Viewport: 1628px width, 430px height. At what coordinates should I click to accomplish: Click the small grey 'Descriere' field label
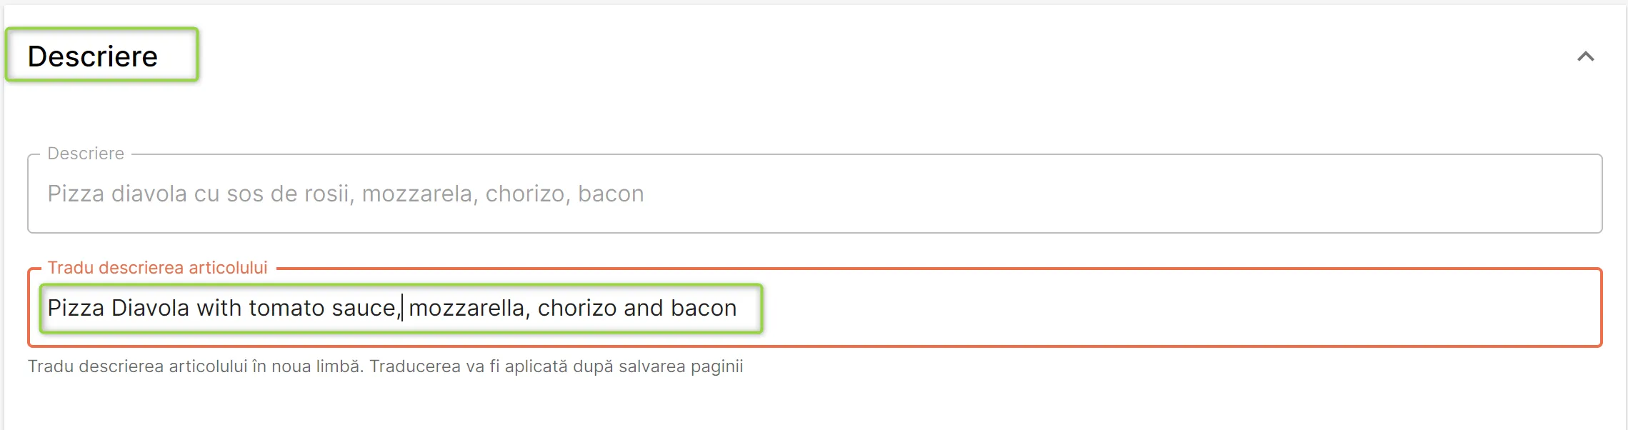(x=86, y=154)
